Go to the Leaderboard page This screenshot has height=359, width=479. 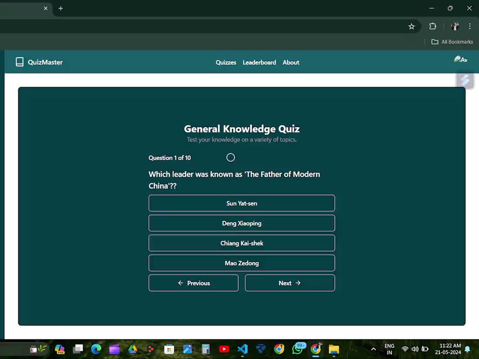(x=260, y=63)
